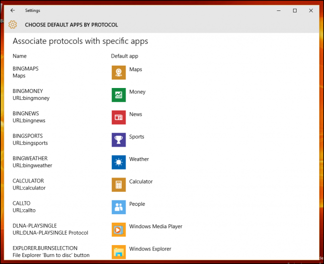Image resolution: width=324 pixels, height=264 pixels.
Task: Click the Windows Media Player icon
Action: [119, 230]
